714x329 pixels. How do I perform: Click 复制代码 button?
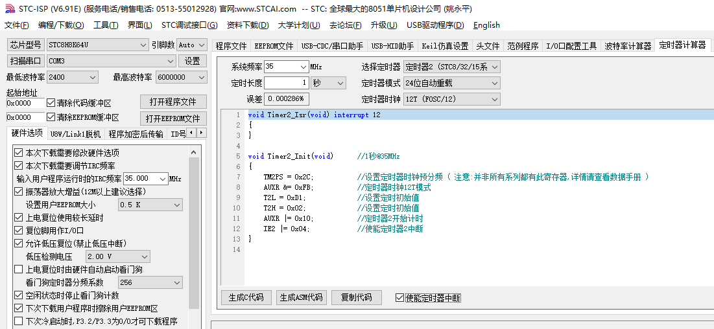point(357,298)
